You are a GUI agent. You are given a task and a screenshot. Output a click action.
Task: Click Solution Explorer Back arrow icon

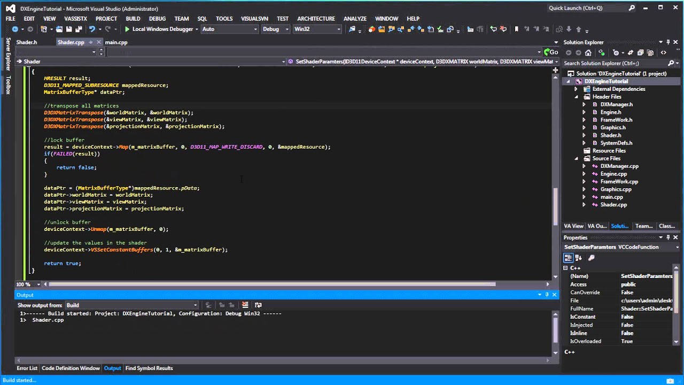tap(569, 52)
